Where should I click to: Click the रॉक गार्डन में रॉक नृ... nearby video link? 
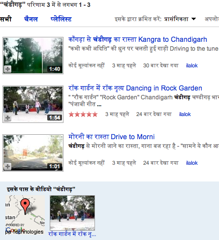[72, 234]
